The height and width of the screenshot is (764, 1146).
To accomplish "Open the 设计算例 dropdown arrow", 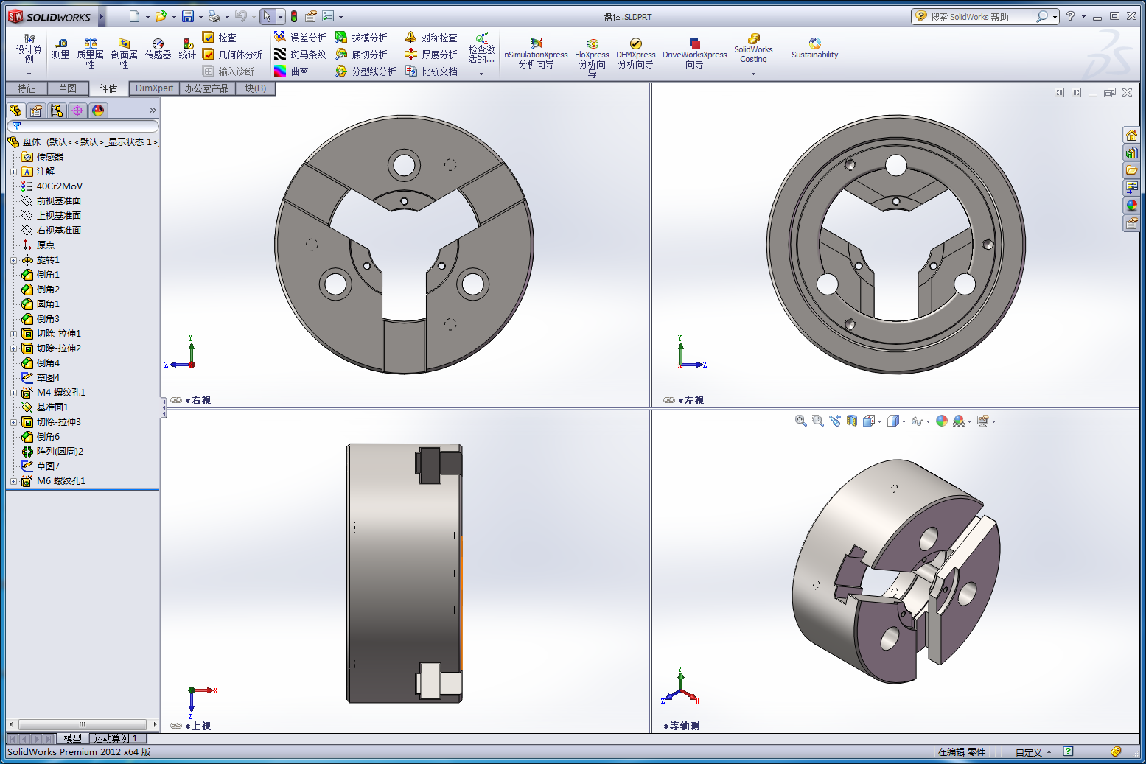I will coord(29,74).
